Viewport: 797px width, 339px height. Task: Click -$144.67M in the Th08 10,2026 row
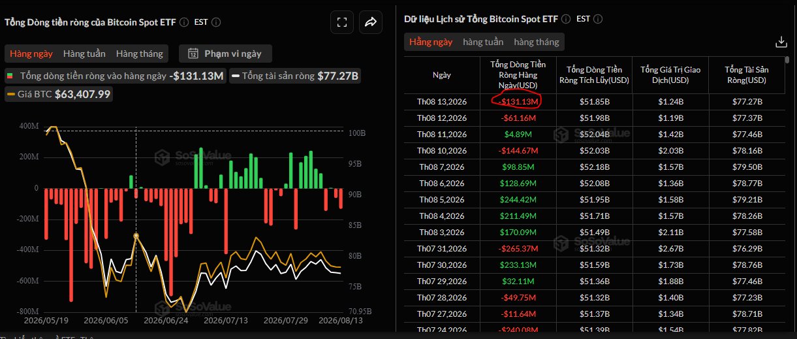pyautogui.click(x=518, y=151)
